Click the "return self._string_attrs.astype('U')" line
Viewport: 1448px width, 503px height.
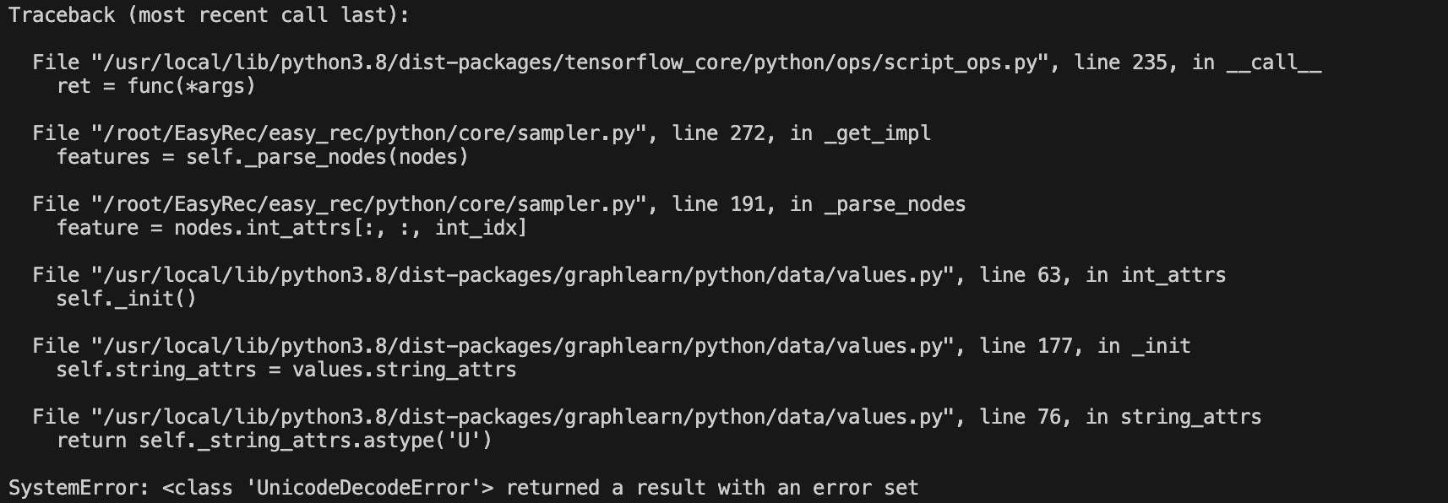274,441
